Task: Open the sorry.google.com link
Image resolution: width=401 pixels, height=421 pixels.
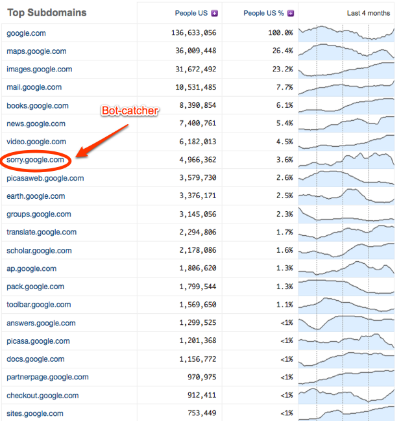Action: (x=35, y=160)
